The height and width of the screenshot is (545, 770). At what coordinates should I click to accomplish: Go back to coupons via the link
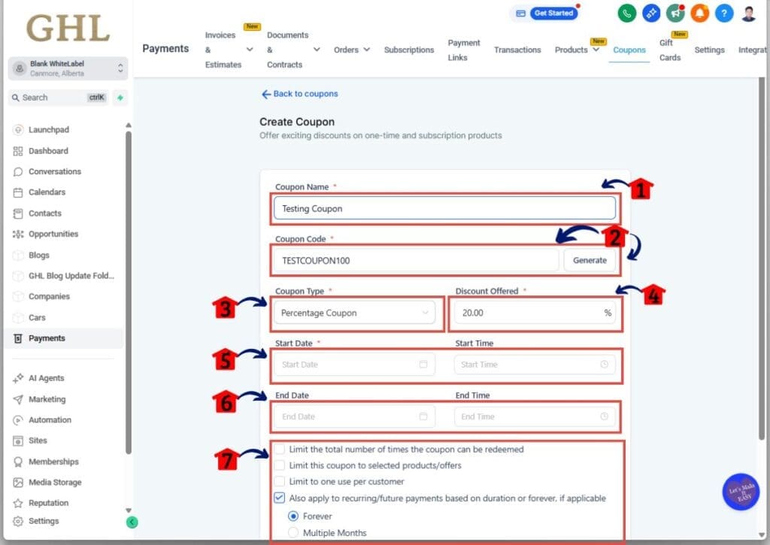pos(299,93)
